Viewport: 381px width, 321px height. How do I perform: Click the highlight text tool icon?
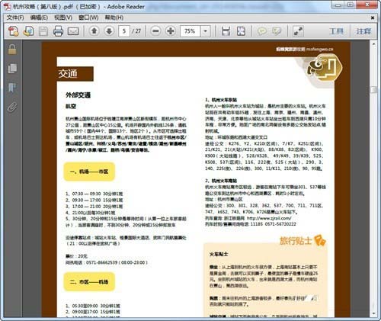(x=277, y=31)
